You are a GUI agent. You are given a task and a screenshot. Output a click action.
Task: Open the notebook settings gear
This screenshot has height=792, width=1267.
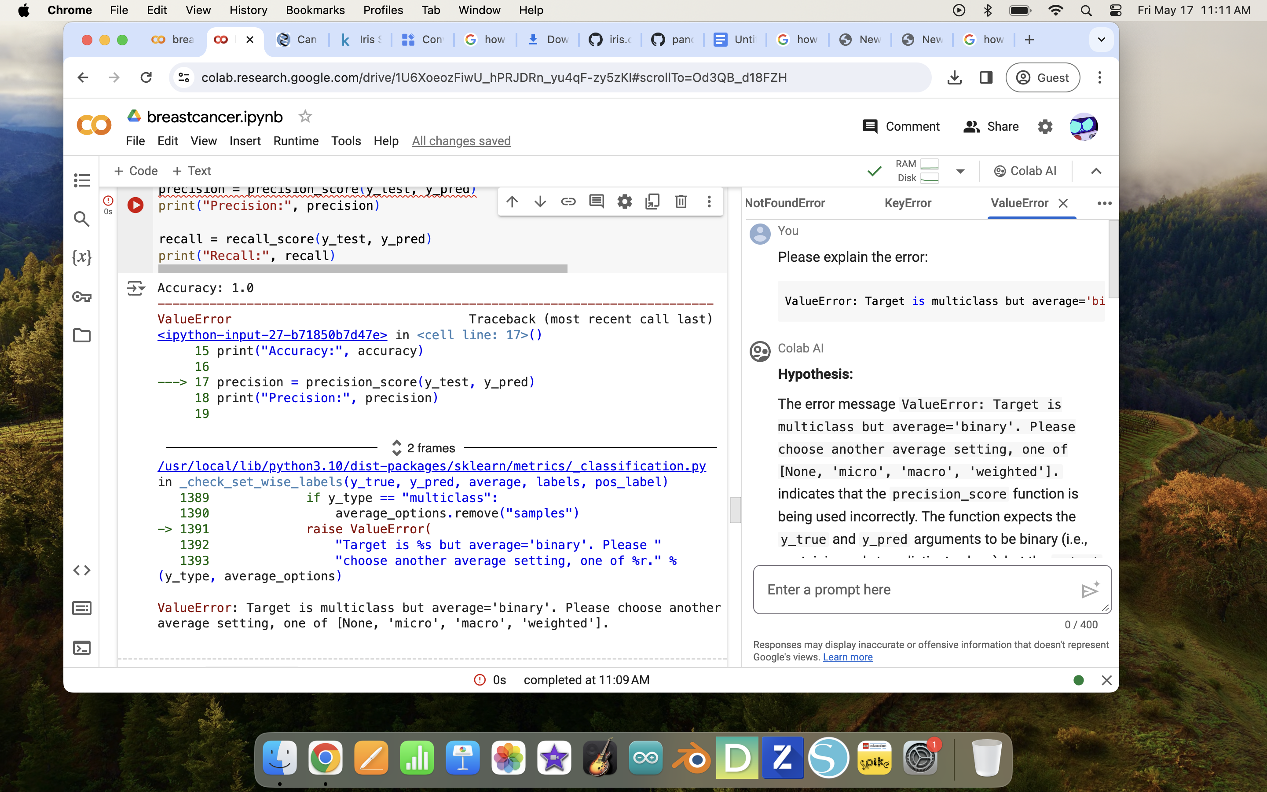click(1045, 127)
